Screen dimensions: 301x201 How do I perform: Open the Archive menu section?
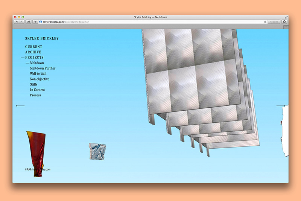point(33,52)
